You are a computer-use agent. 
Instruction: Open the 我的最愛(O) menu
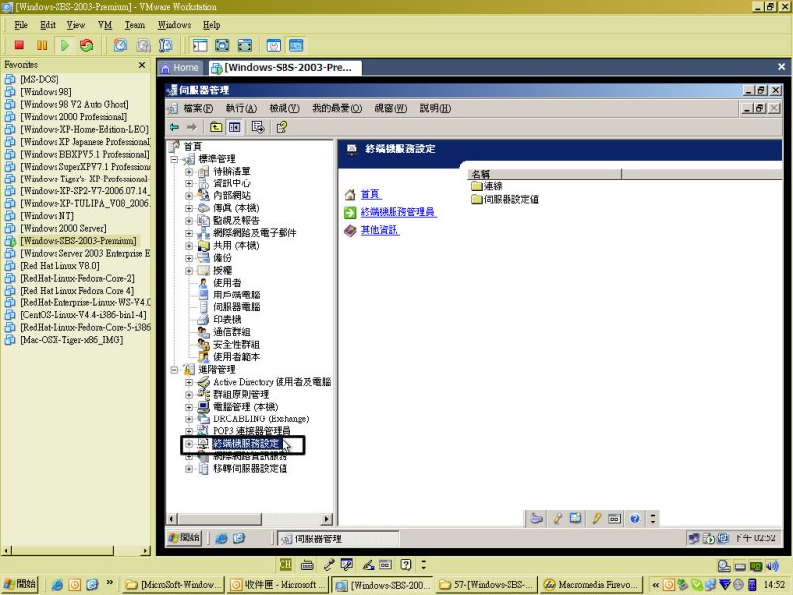(x=337, y=108)
